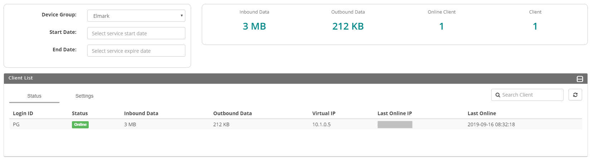Click the Virtual IP column header
Viewport: 590px width, 159px height.
[324, 113]
